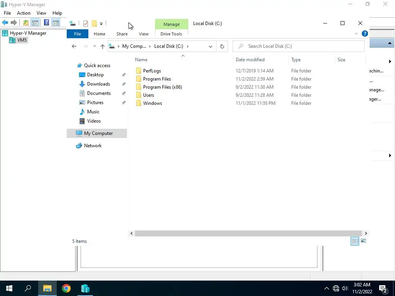This screenshot has width=395, height=296.
Task: Open Videos in navigation pane
Action: [94, 121]
